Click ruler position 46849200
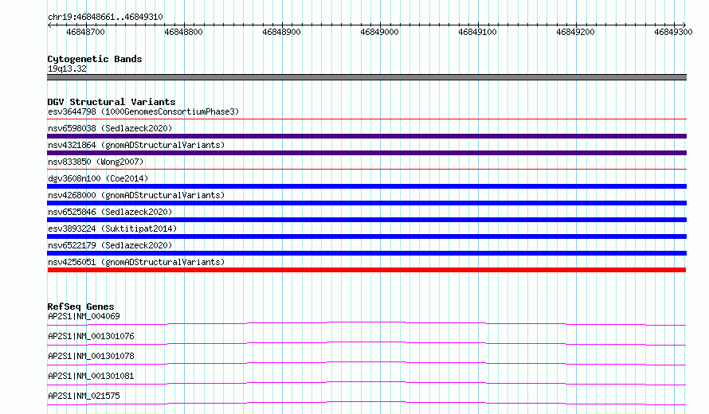 point(576,32)
